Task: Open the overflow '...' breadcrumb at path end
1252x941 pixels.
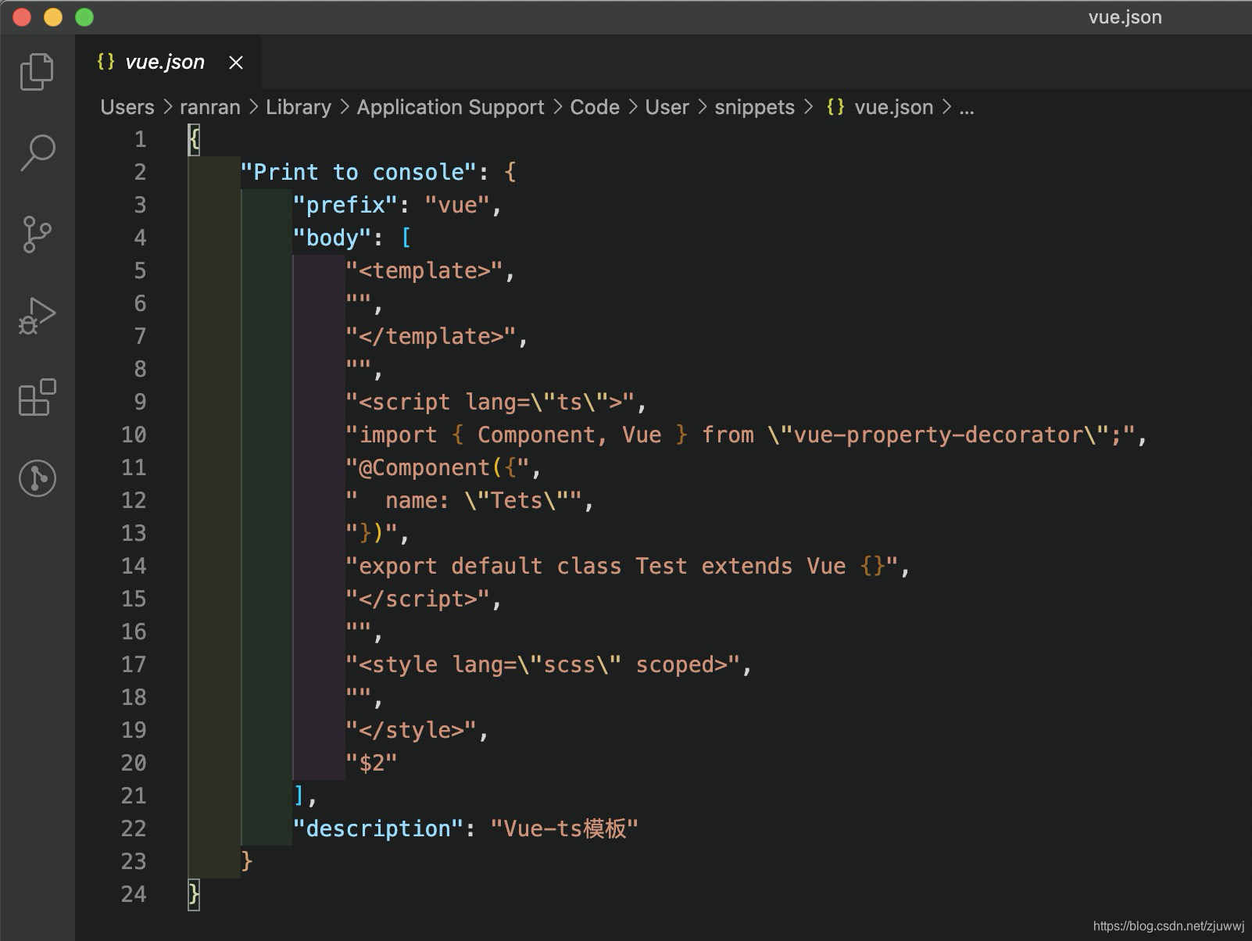Action: pos(967,107)
